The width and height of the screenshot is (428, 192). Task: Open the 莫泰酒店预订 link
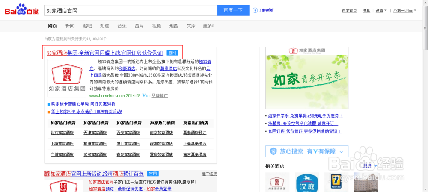(x=195, y=133)
